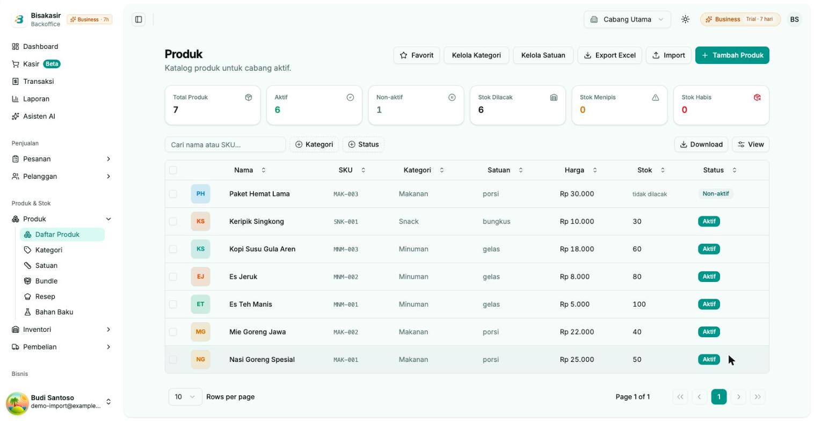Image resolution: width=814 pixels, height=421 pixels.
Task: Select the Paket Hemat Lama row checkbox
Action: [173, 194]
